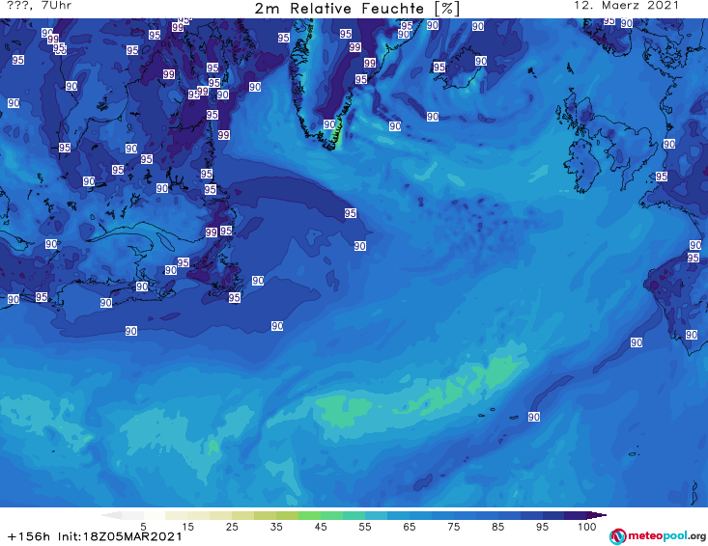This screenshot has width=708, height=546.
Task: Click the globe icon in meteopool logo
Action: pos(617,537)
